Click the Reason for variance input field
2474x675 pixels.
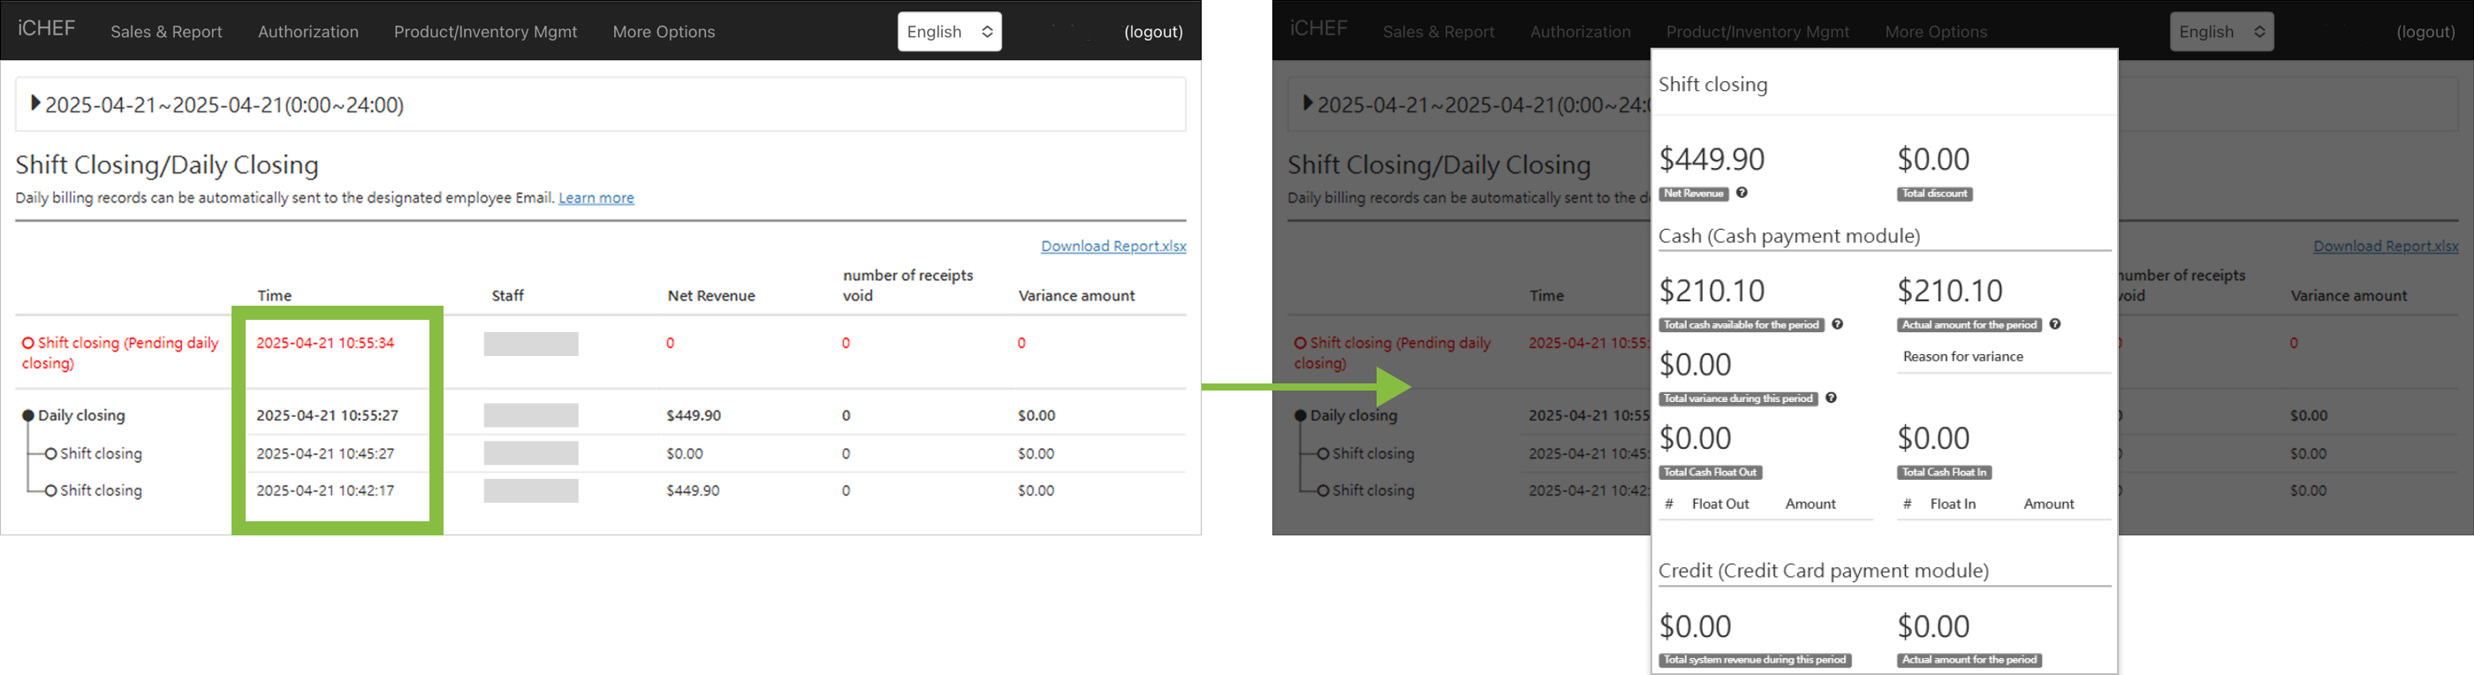coord(2003,357)
